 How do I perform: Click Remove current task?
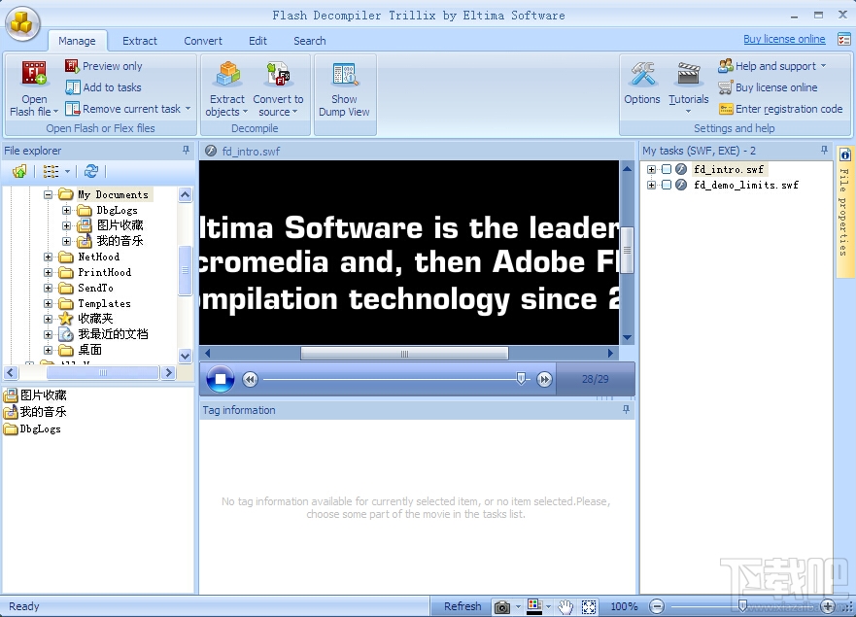click(122, 109)
